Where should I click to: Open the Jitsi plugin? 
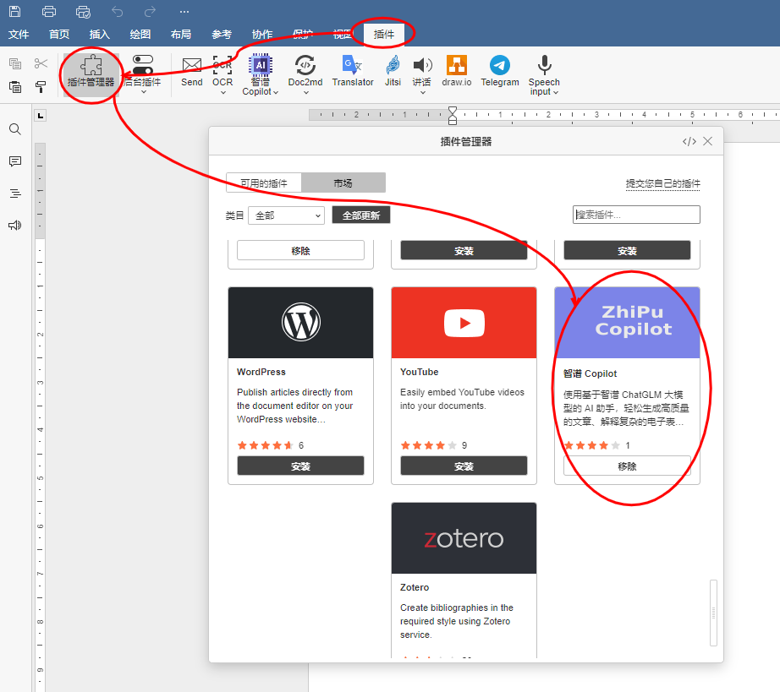pyautogui.click(x=393, y=72)
